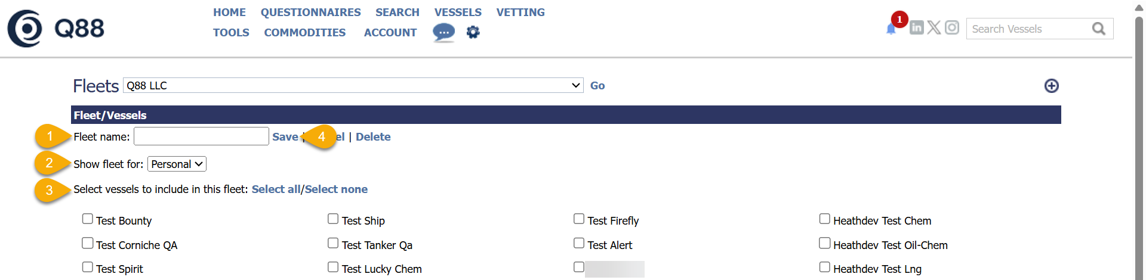Screen dimensions: 1146x280
Task: Open the Instagram icon
Action: point(952,27)
